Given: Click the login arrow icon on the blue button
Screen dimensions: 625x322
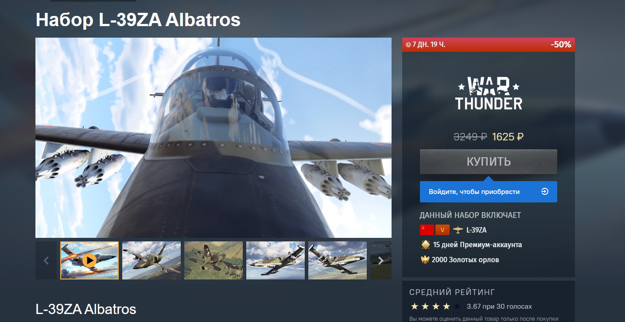Looking at the screenshot, I should [545, 192].
